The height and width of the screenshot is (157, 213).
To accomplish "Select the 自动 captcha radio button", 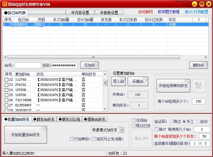I will [x=198, y=121].
